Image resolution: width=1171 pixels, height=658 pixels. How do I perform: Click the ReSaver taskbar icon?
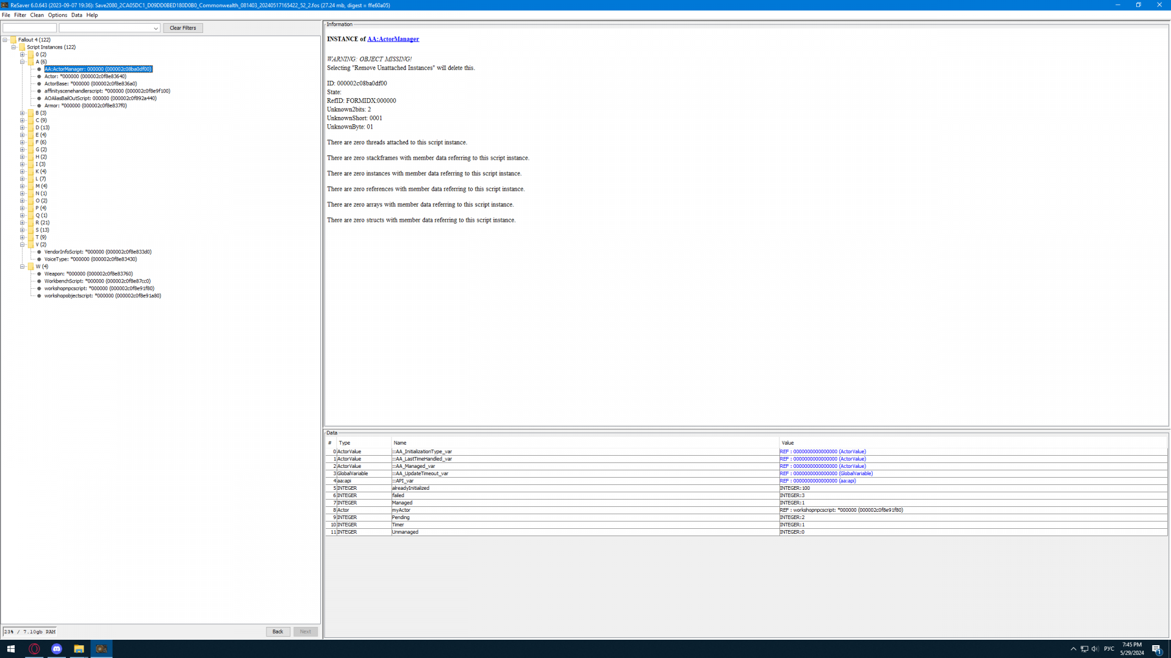click(x=101, y=649)
